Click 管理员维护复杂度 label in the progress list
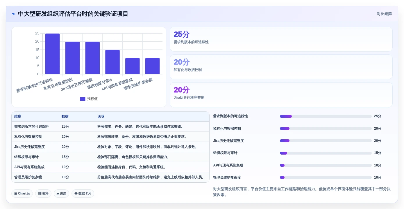Viewport: 404px width, 209px height. pyautogui.click(x=227, y=177)
